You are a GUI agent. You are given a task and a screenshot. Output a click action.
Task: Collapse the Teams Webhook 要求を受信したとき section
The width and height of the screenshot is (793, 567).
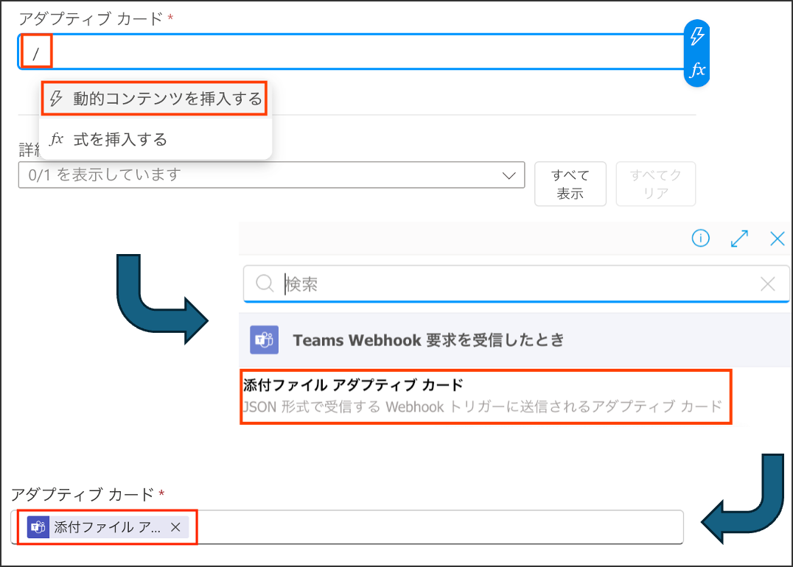click(427, 339)
